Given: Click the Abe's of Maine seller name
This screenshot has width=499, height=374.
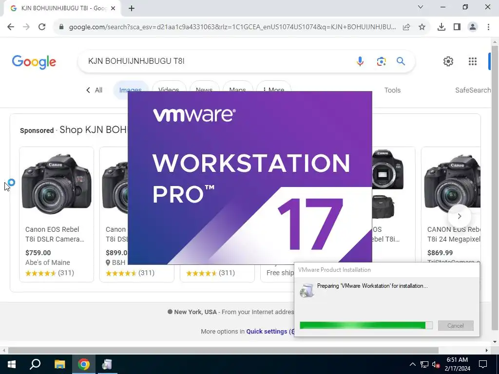Looking at the screenshot, I should [47, 262].
